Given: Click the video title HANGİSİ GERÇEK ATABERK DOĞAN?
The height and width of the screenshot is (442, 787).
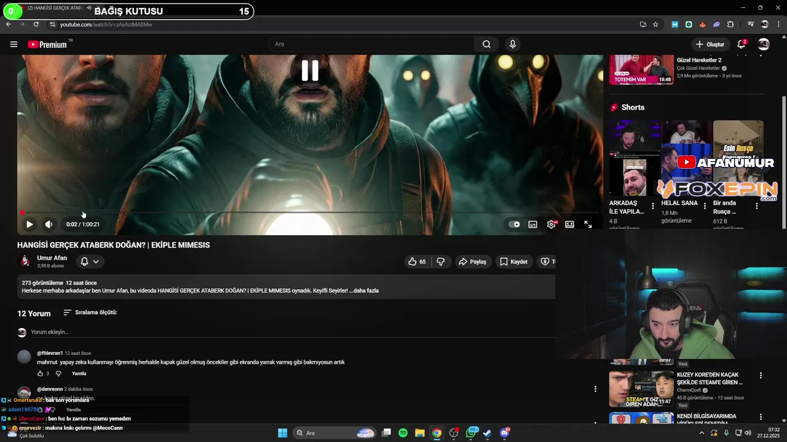Looking at the screenshot, I should (x=114, y=245).
